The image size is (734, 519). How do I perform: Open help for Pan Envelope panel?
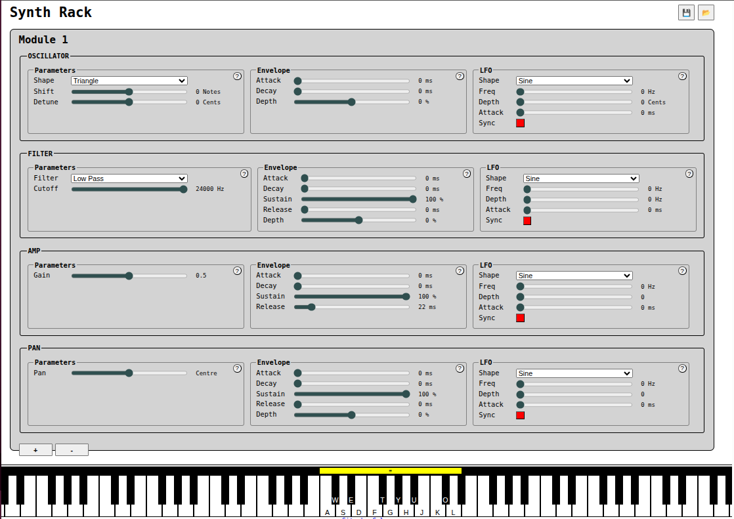pyautogui.click(x=460, y=368)
